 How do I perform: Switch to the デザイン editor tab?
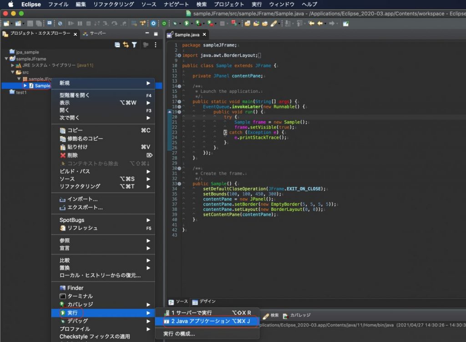click(x=203, y=301)
